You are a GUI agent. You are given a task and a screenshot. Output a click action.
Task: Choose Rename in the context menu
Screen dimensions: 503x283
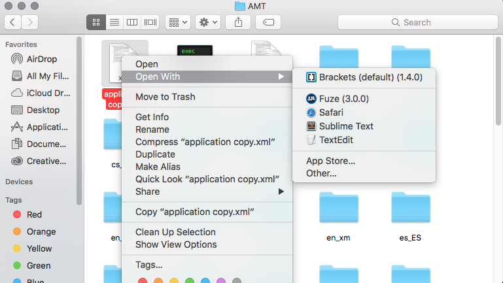pos(207,129)
